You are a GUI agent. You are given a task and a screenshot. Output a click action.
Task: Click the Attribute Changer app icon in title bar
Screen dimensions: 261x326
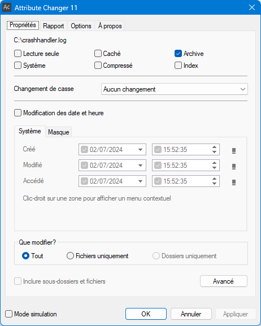click(7, 7)
